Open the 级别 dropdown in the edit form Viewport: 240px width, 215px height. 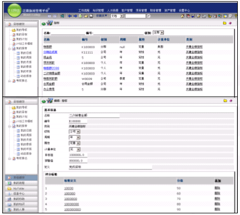pyautogui.click(x=75, y=132)
